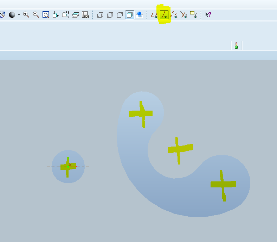Toggle datum planes display
This screenshot has height=242, width=277.
coord(154,15)
